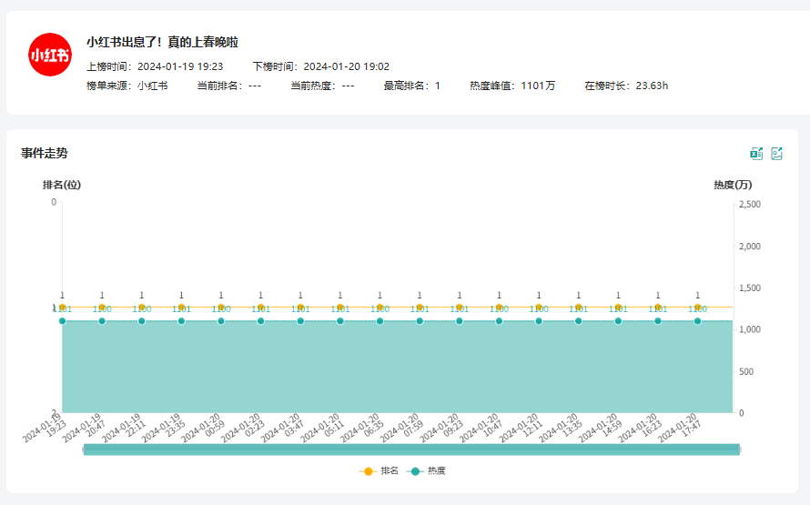The image size is (810, 505).
Task: Click 热度 data point at 2024-01-20 10:47
Action: click(x=499, y=321)
